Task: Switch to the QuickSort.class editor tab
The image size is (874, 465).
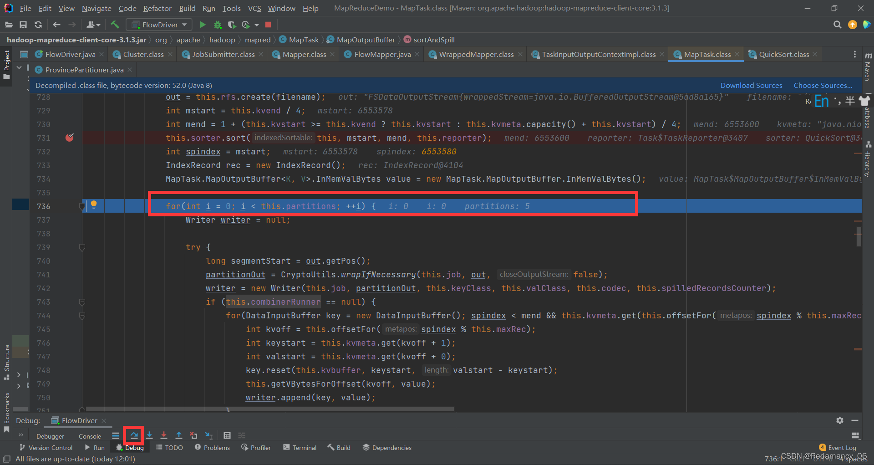Action: 783,54
